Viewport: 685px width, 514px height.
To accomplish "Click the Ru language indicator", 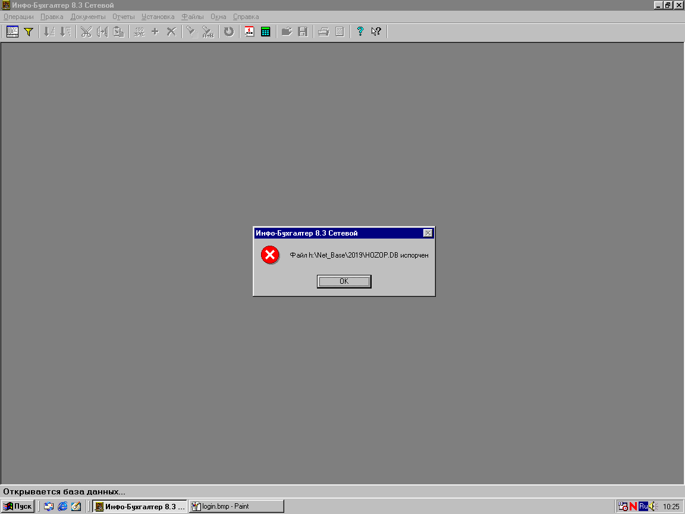I will [x=643, y=506].
